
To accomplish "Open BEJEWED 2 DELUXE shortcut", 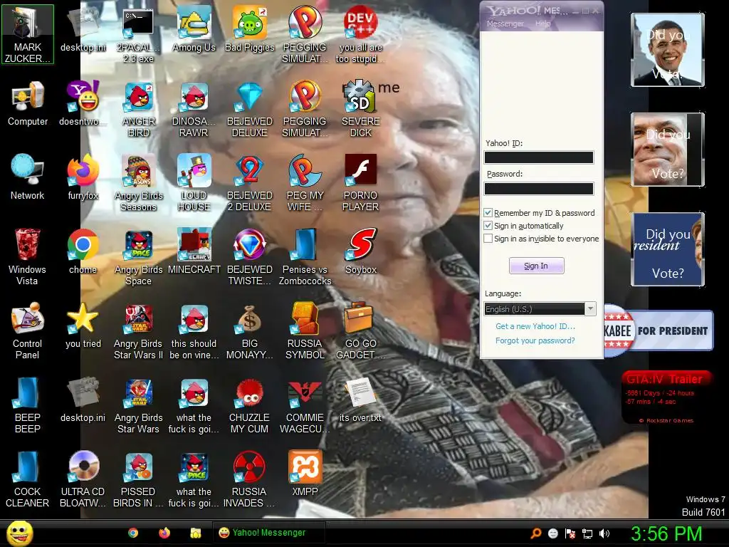I will [250, 183].
